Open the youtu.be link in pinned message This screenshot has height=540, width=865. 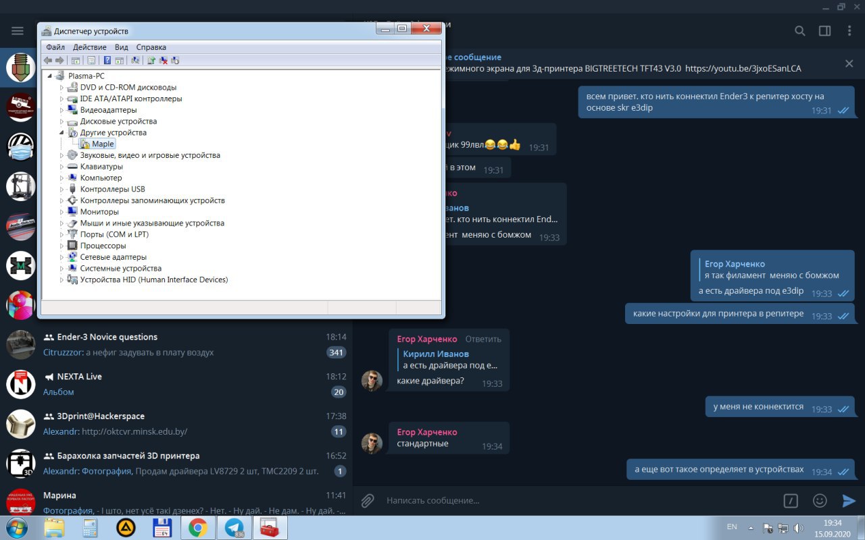[743, 69]
